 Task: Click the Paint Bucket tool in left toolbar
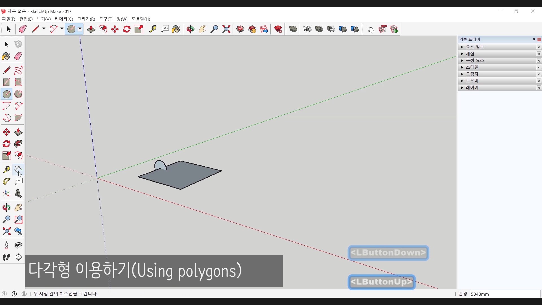tap(6, 56)
